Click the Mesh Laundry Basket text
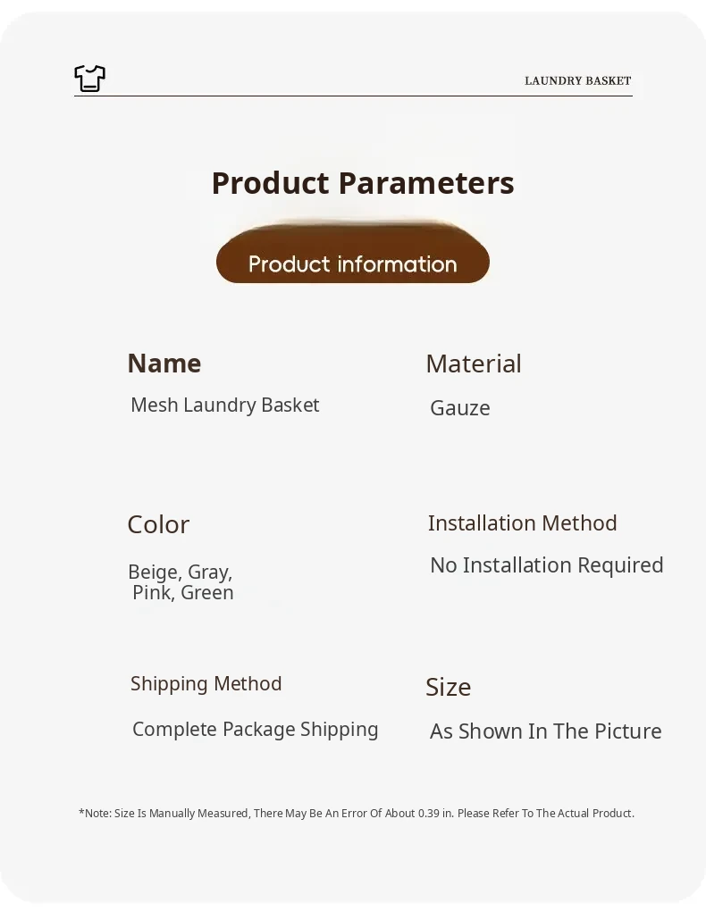706x911 pixels. [x=224, y=405]
